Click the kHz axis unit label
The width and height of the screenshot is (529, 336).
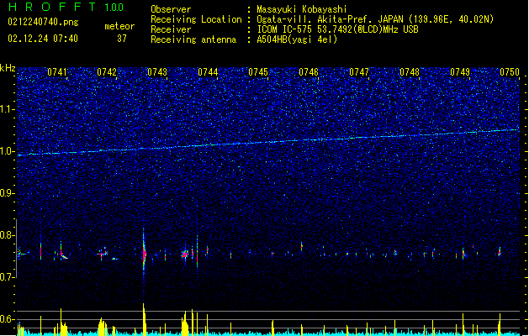8,68
